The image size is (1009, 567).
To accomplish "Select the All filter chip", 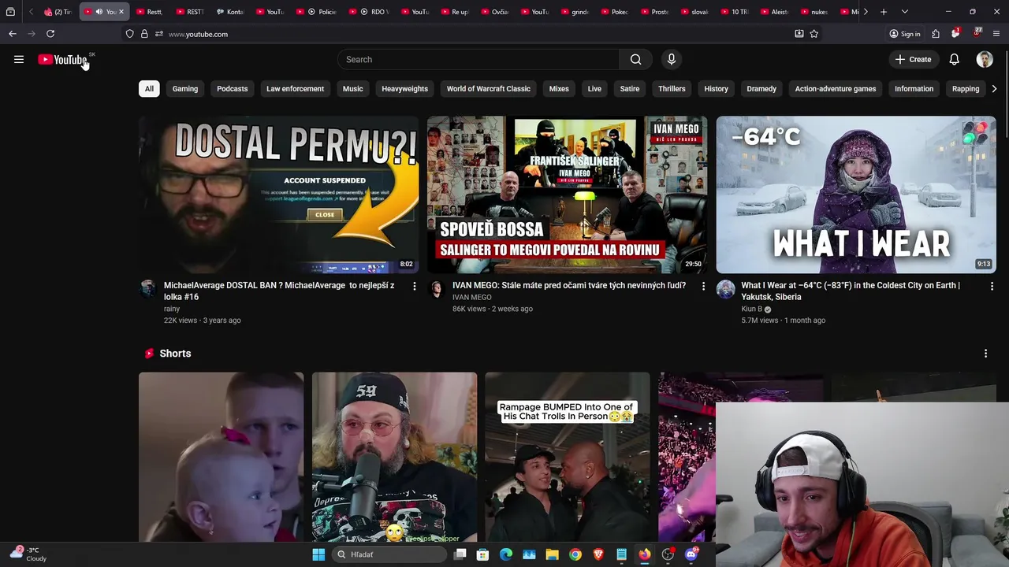I will click(x=149, y=89).
